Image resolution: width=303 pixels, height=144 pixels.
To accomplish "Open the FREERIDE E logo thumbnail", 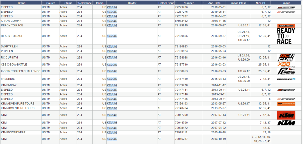I will pyautogui.click(x=286, y=79).
